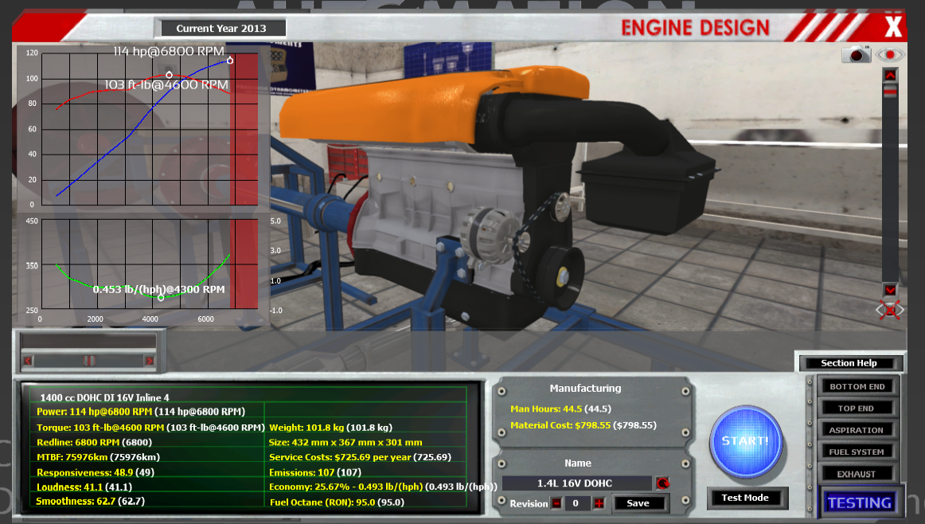Edit the engine name field 1.4L 16V DOHC
925x524 pixels.
point(576,483)
